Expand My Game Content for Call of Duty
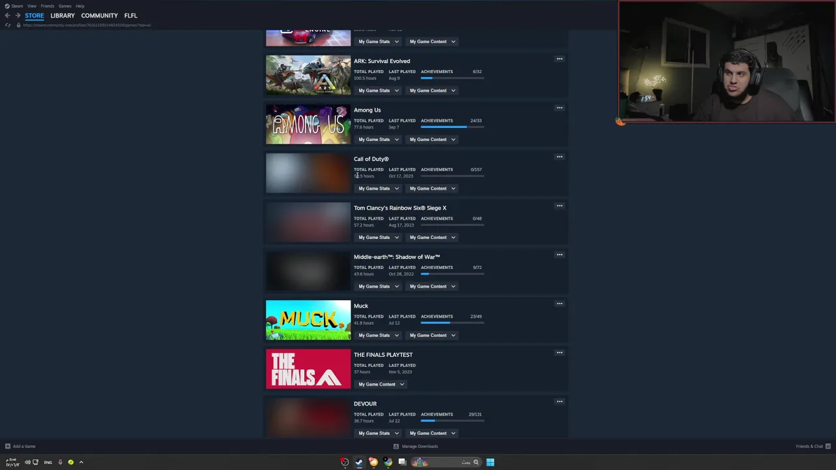 pos(432,189)
